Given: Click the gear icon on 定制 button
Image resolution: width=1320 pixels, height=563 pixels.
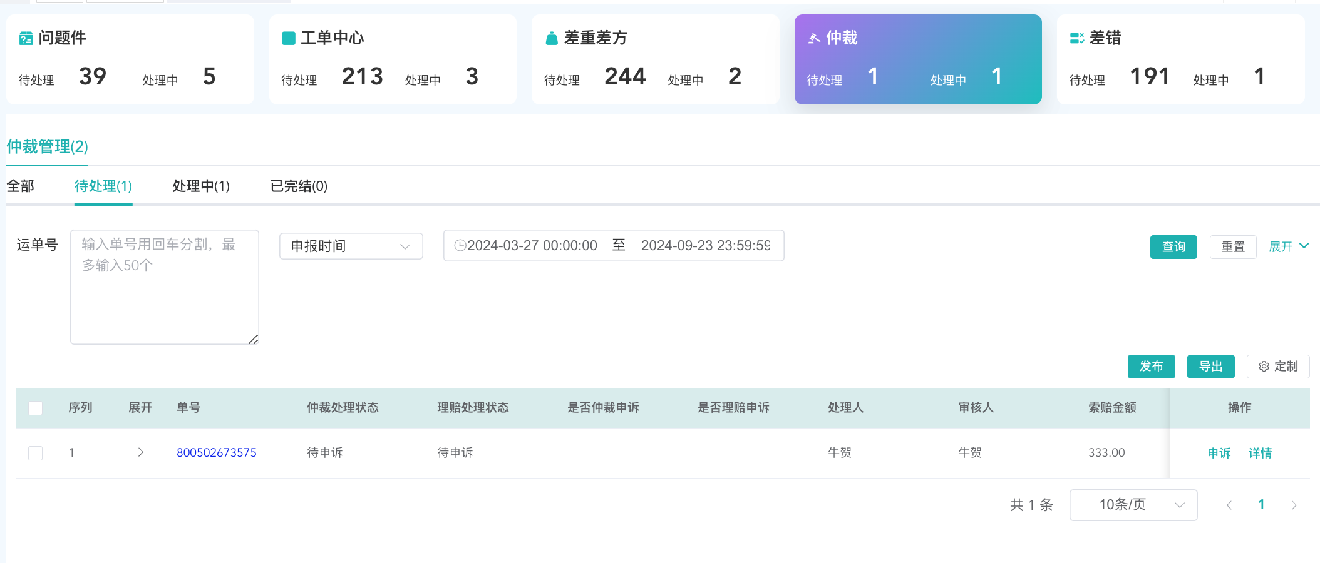Looking at the screenshot, I should [1264, 367].
